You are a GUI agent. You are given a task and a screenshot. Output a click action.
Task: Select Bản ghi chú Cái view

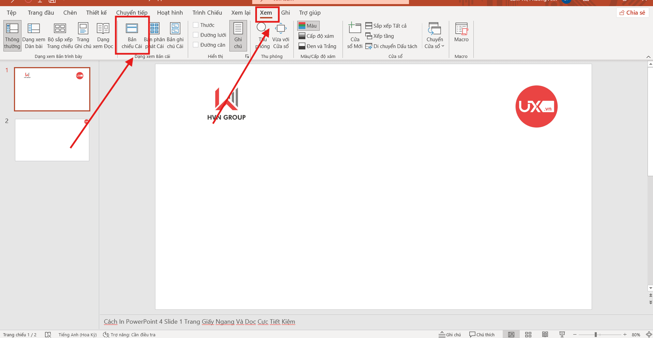coord(175,34)
